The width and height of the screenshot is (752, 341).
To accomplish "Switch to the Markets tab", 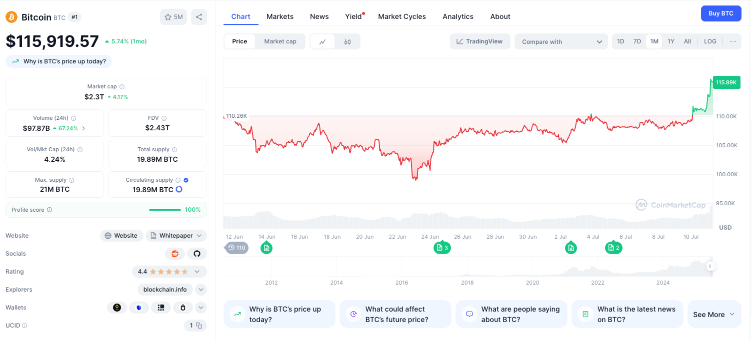I will tap(280, 16).
